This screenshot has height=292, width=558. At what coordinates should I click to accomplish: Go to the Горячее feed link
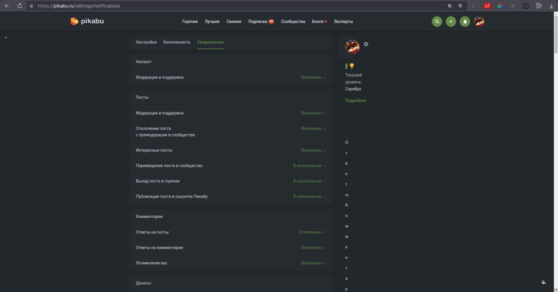pos(190,21)
